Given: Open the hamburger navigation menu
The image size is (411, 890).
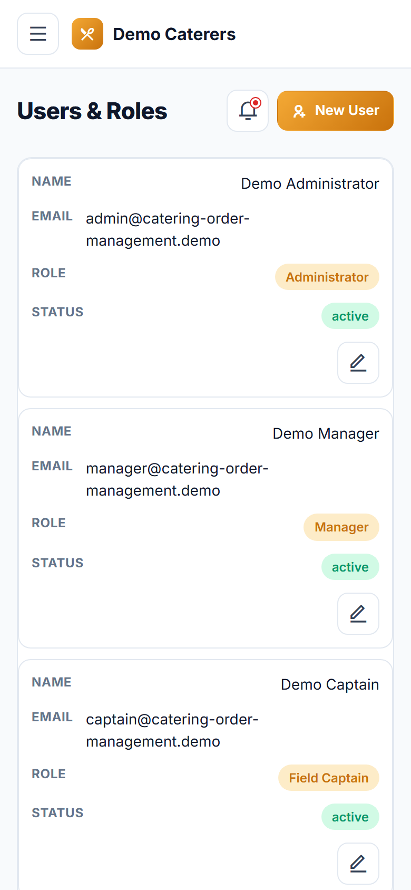Looking at the screenshot, I should pyautogui.click(x=38, y=34).
